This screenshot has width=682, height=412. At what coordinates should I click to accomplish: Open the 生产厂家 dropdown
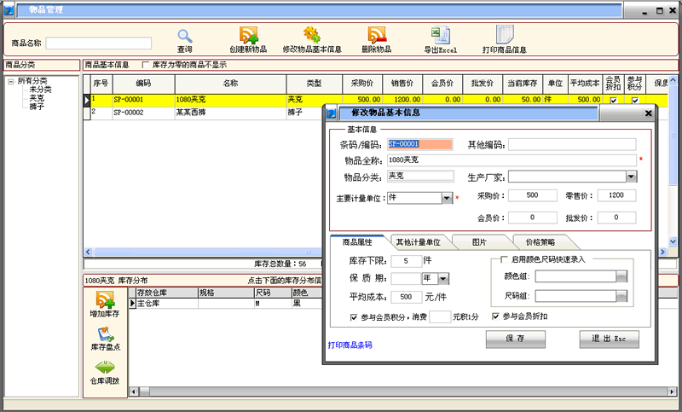pyautogui.click(x=632, y=177)
